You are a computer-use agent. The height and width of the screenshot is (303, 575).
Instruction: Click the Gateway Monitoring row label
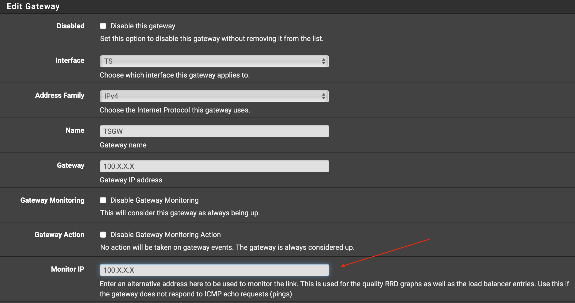point(52,200)
